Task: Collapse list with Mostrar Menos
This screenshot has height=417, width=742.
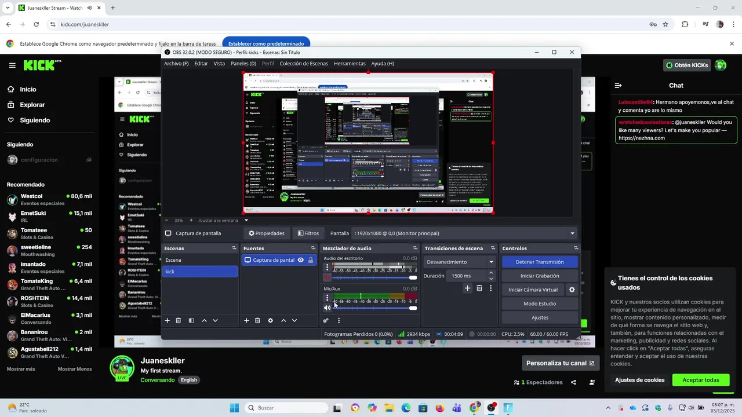Action: point(75,369)
